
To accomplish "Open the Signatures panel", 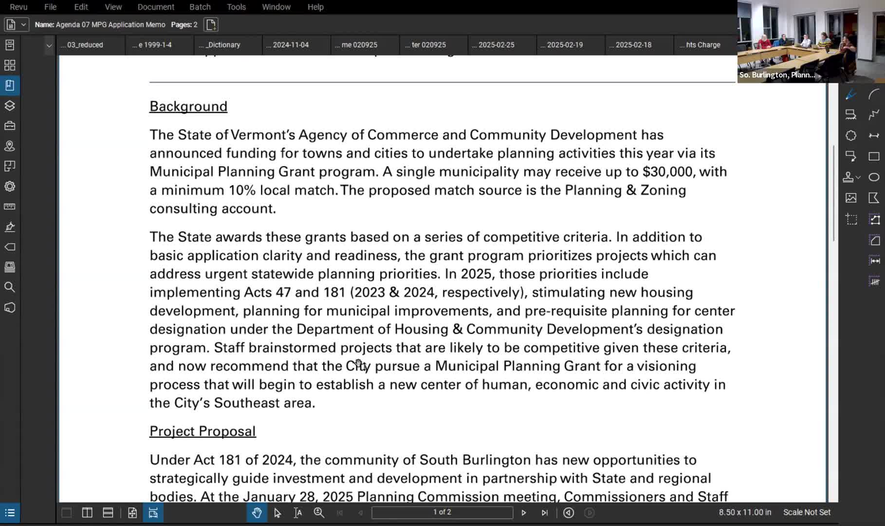I will [x=10, y=227].
